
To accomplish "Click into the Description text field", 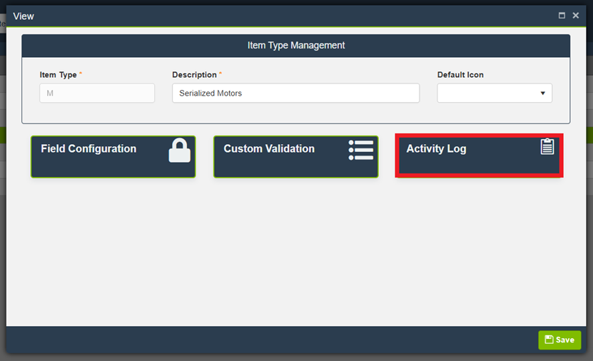I will click(295, 93).
